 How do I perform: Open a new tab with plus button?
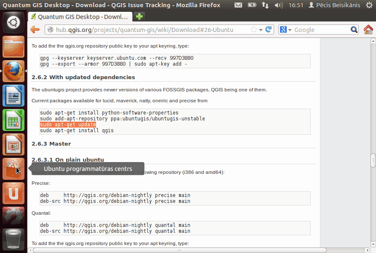pos(139,16)
